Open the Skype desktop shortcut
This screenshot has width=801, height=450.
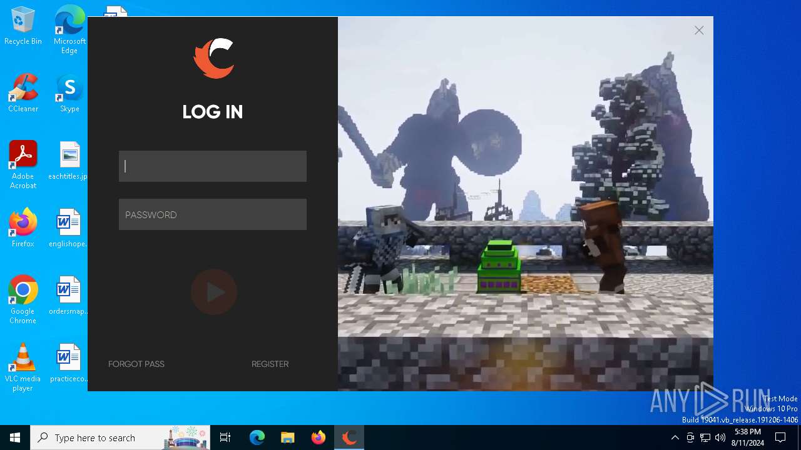point(69,94)
